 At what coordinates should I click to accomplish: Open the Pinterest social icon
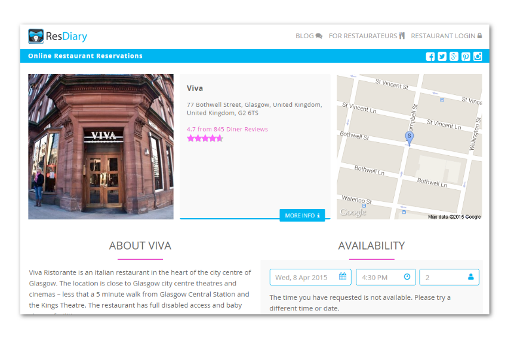(x=466, y=57)
